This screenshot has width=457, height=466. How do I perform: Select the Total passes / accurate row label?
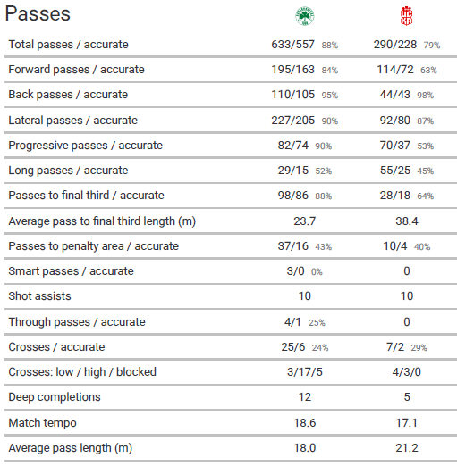click(x=68, y=45)
